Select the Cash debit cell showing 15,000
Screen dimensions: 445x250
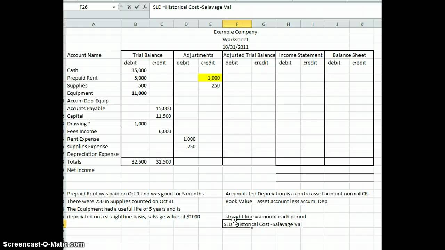click(135, 70)
